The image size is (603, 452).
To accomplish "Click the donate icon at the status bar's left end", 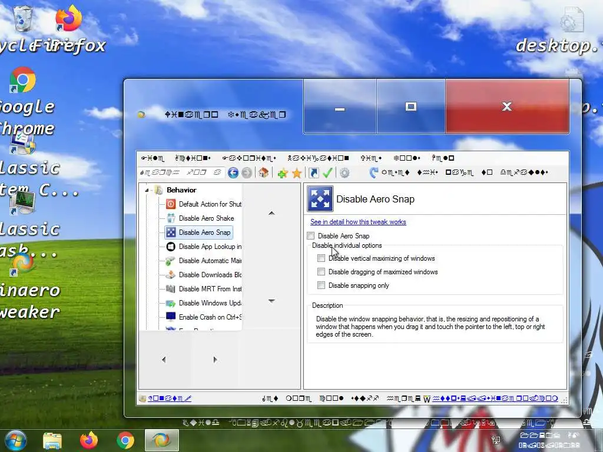I will 143,398.
